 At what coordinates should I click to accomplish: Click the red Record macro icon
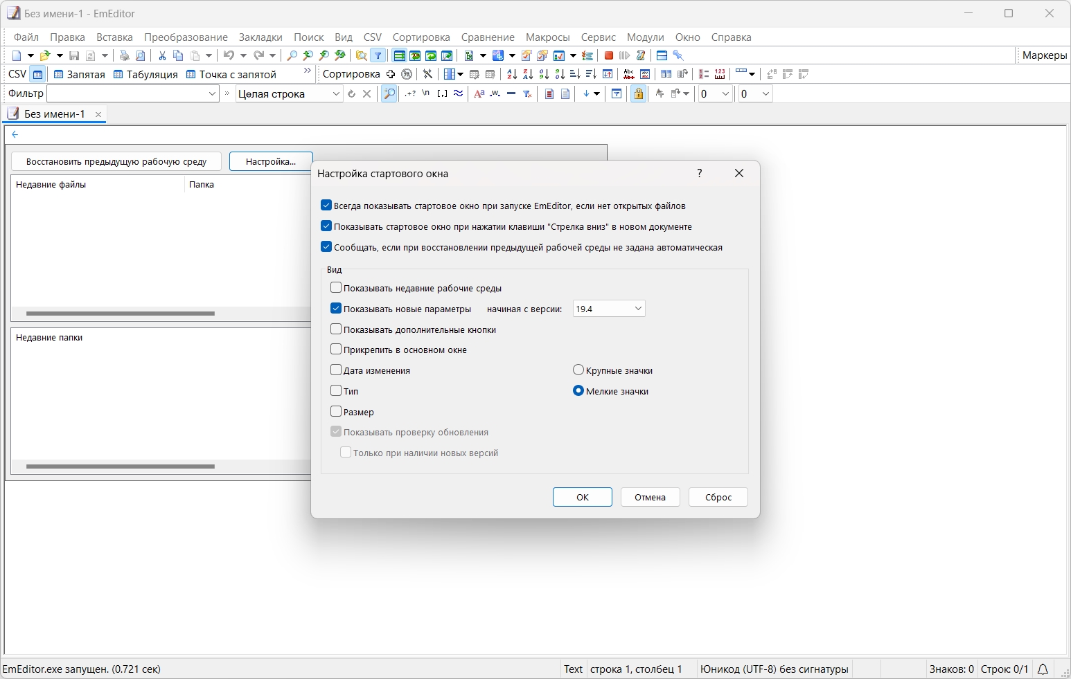(x=609, y=55)
